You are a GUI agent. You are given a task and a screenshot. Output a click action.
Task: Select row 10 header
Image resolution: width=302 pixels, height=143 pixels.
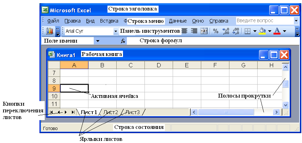pos(54,96)
